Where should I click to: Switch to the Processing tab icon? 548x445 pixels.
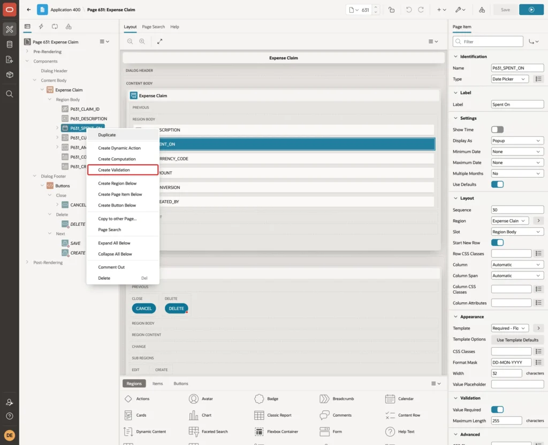pyautogui.click(x=55, y=27)
